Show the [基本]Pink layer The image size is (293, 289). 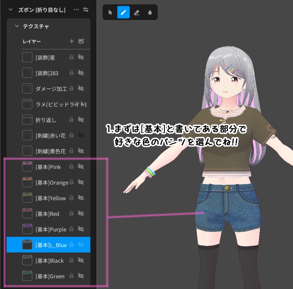(81, 167)
